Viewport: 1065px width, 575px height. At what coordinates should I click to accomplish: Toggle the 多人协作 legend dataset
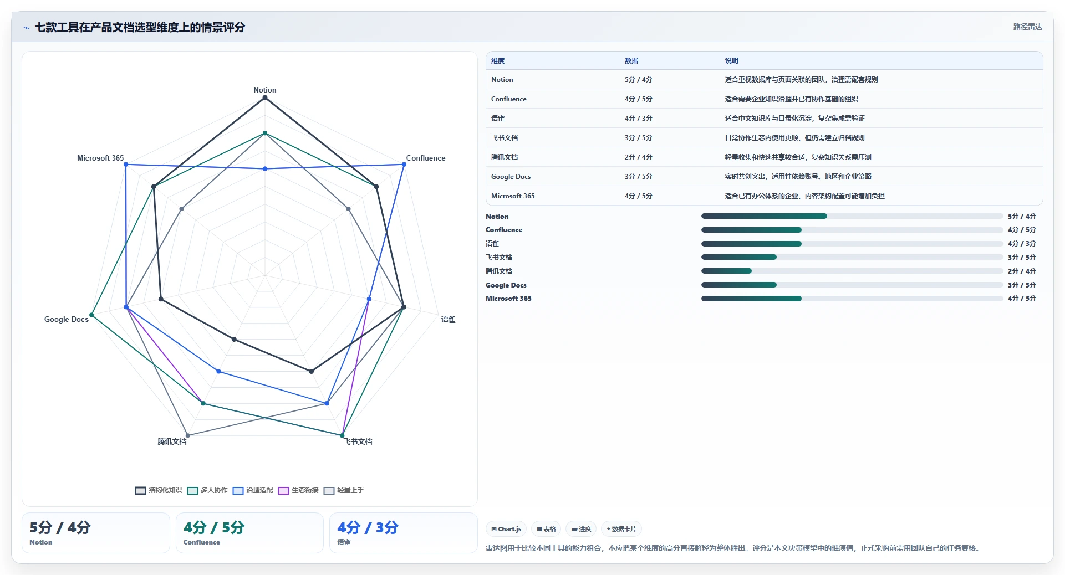click(207, 490)
